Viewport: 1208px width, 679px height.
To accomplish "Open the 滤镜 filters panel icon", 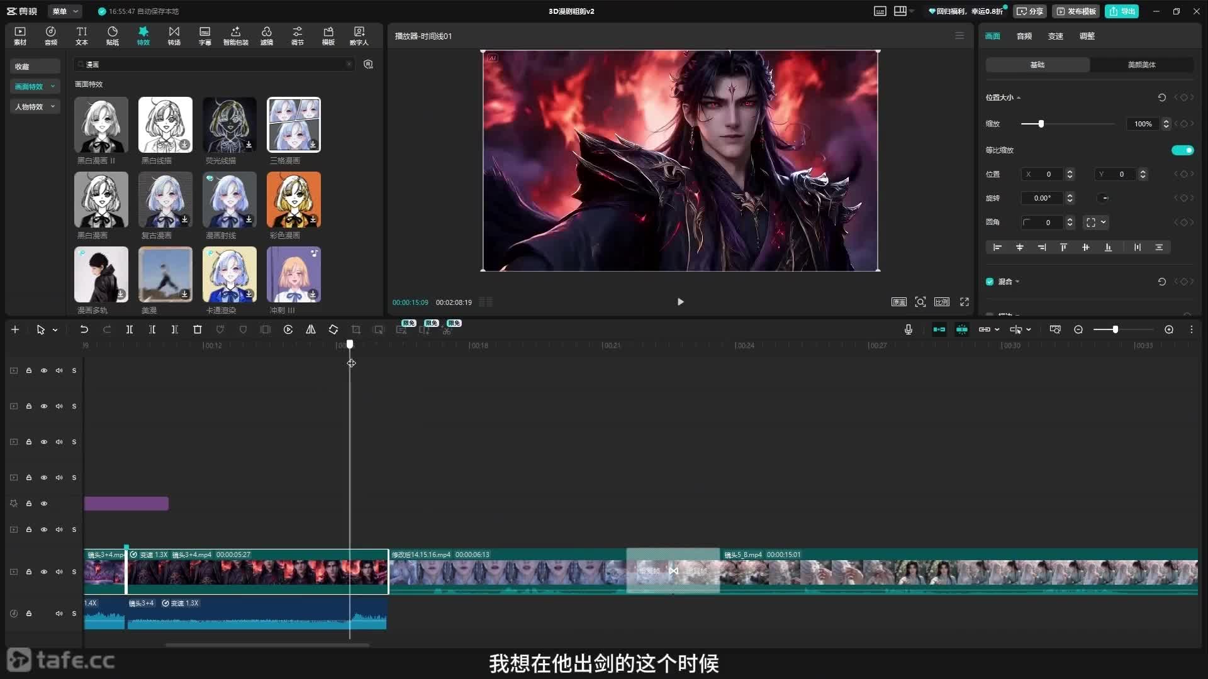I will 267,36.
